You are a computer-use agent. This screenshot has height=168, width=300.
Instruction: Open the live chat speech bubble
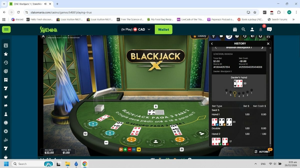[x=269, y=29]
